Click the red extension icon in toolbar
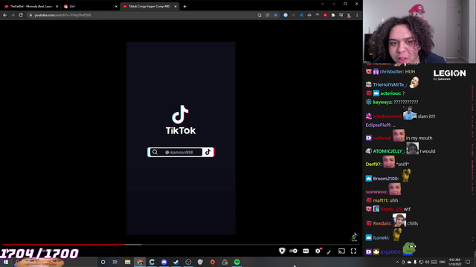476x267 pixels. point(325,15)
